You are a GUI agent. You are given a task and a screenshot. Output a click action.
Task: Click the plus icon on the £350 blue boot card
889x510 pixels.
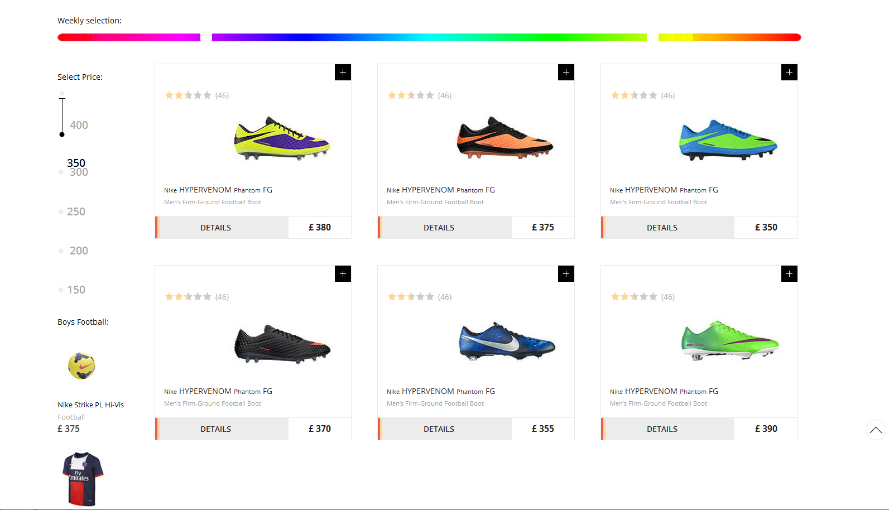point(789,72)
